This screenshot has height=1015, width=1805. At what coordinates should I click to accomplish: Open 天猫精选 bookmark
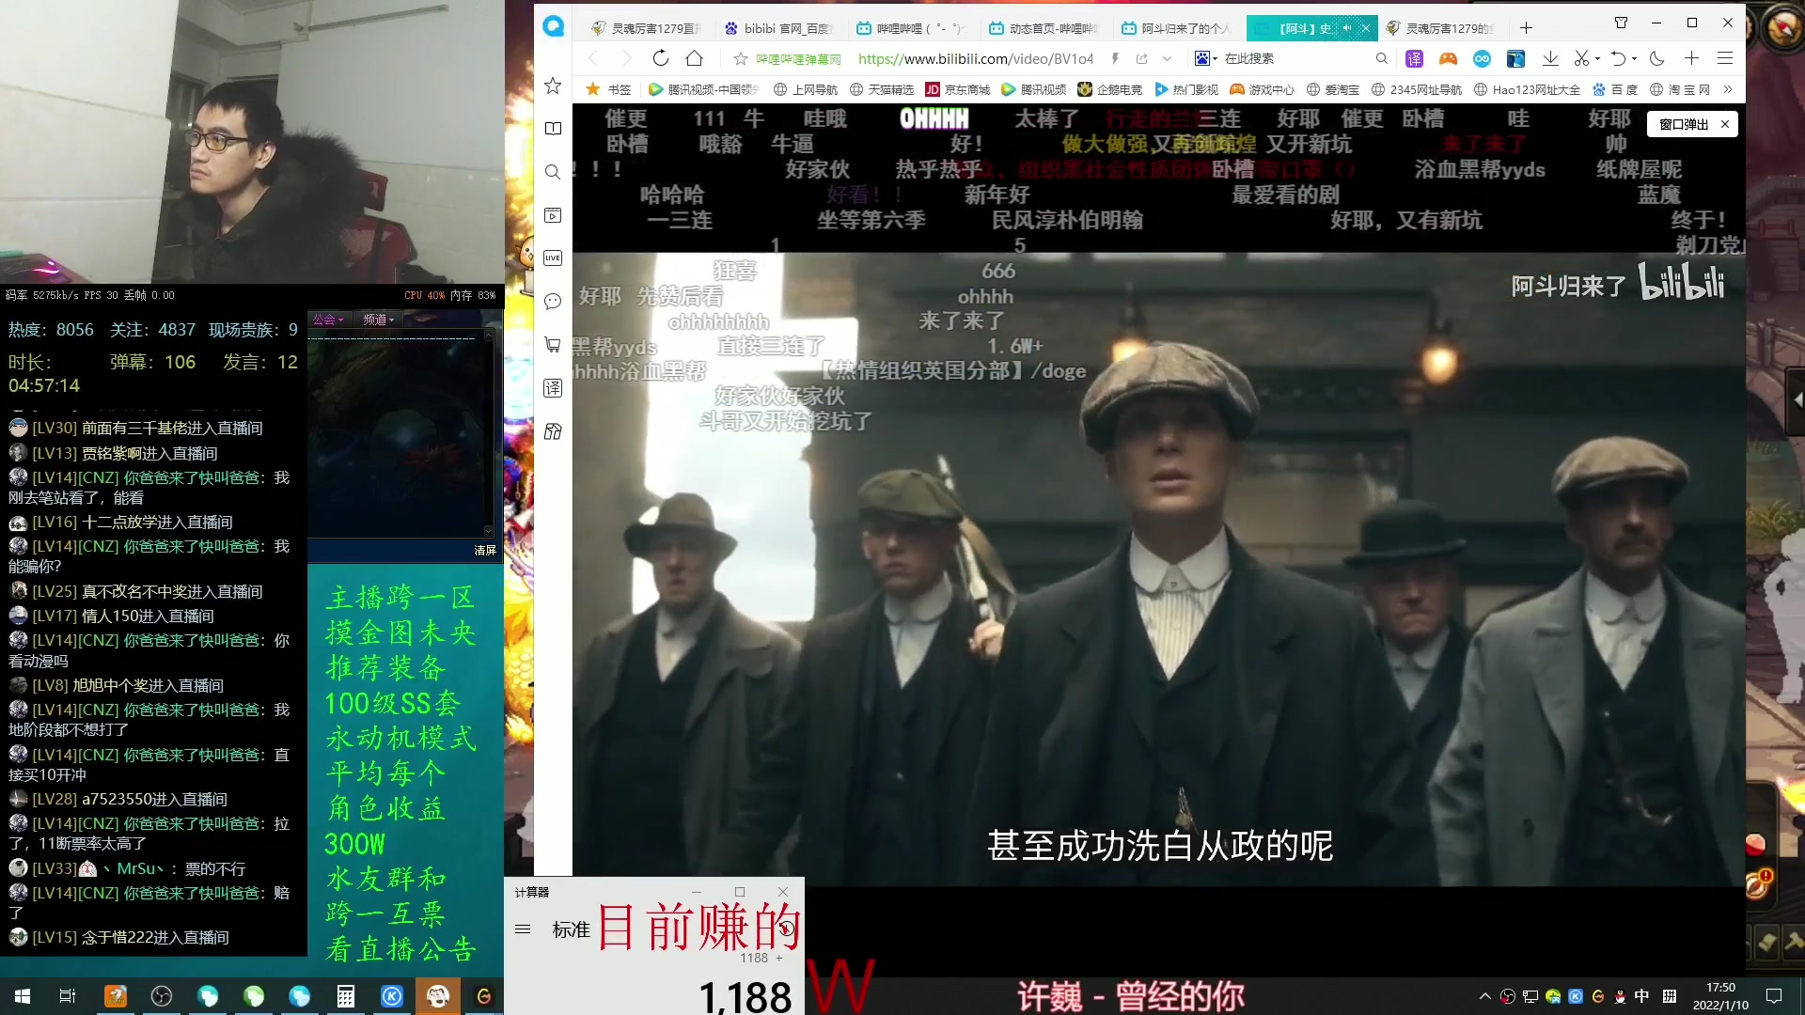tap(882, 89)
